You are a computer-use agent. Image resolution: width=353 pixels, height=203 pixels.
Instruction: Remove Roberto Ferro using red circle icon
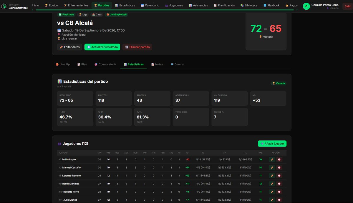pyautogui.click(x=279, y=192)
